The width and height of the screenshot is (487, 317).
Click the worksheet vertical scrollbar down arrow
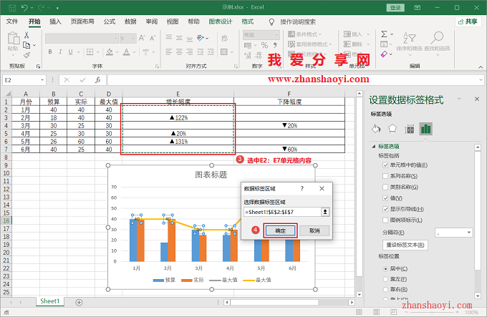(x=360, y=294)
